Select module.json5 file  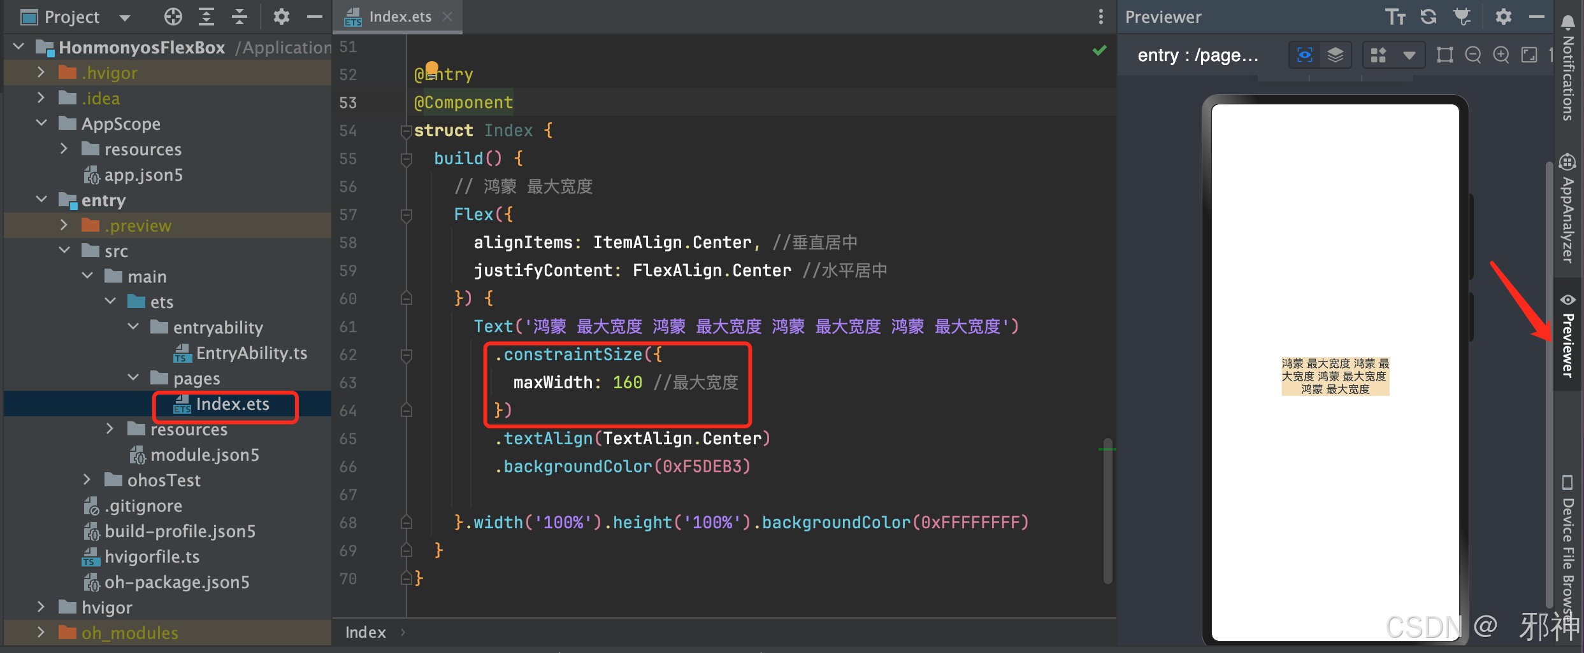pyautogui.click(x=204, y=455)
